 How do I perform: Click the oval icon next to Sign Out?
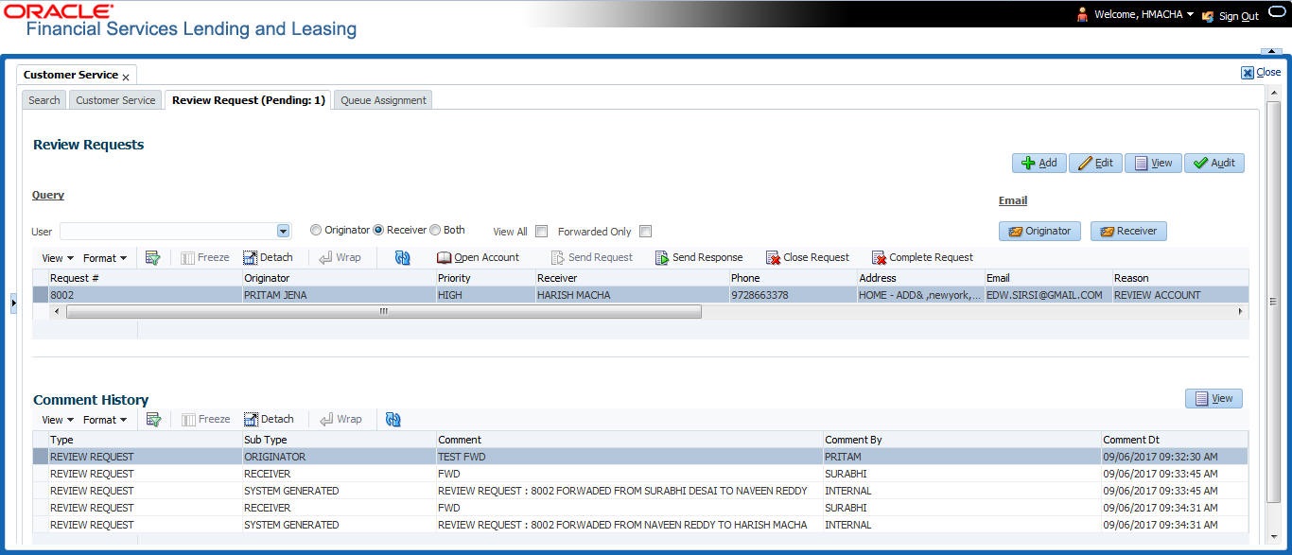click(x=1275, y=12)
